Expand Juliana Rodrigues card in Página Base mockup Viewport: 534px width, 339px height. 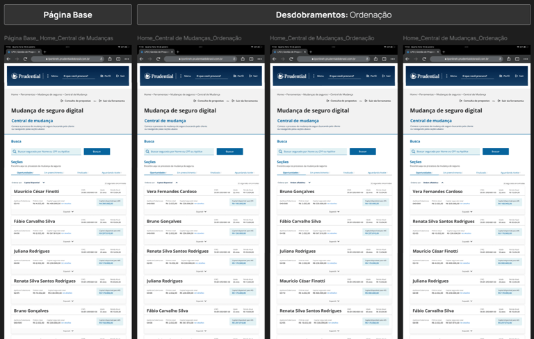tap(68, 271)
